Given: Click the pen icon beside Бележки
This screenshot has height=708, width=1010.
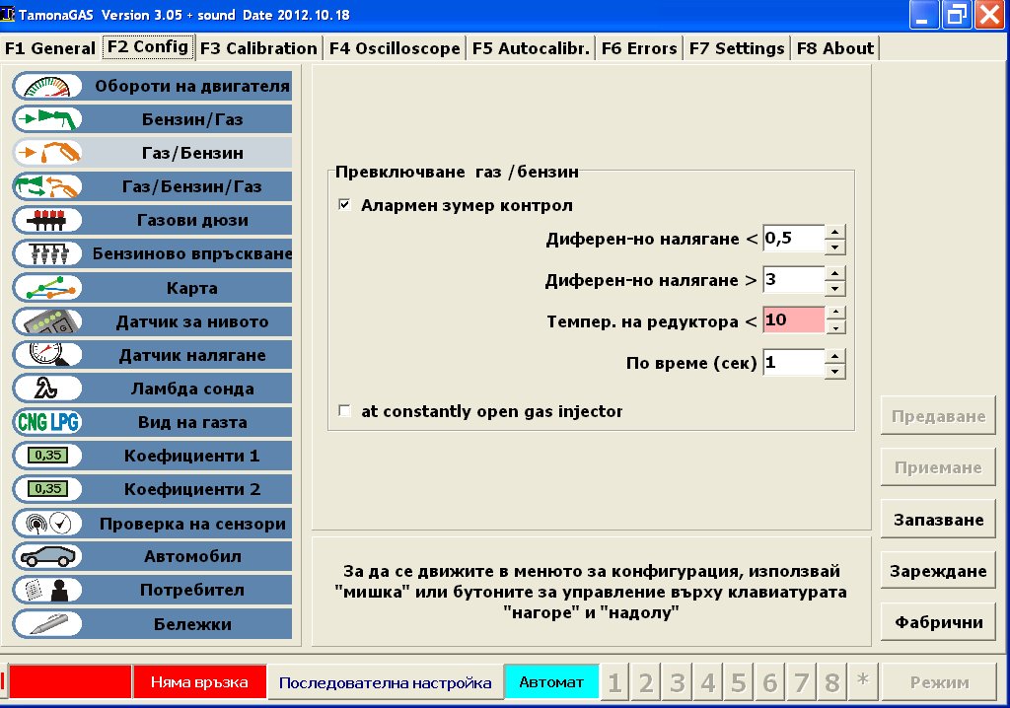Looking at the screenshot, I should coord(47,623).
